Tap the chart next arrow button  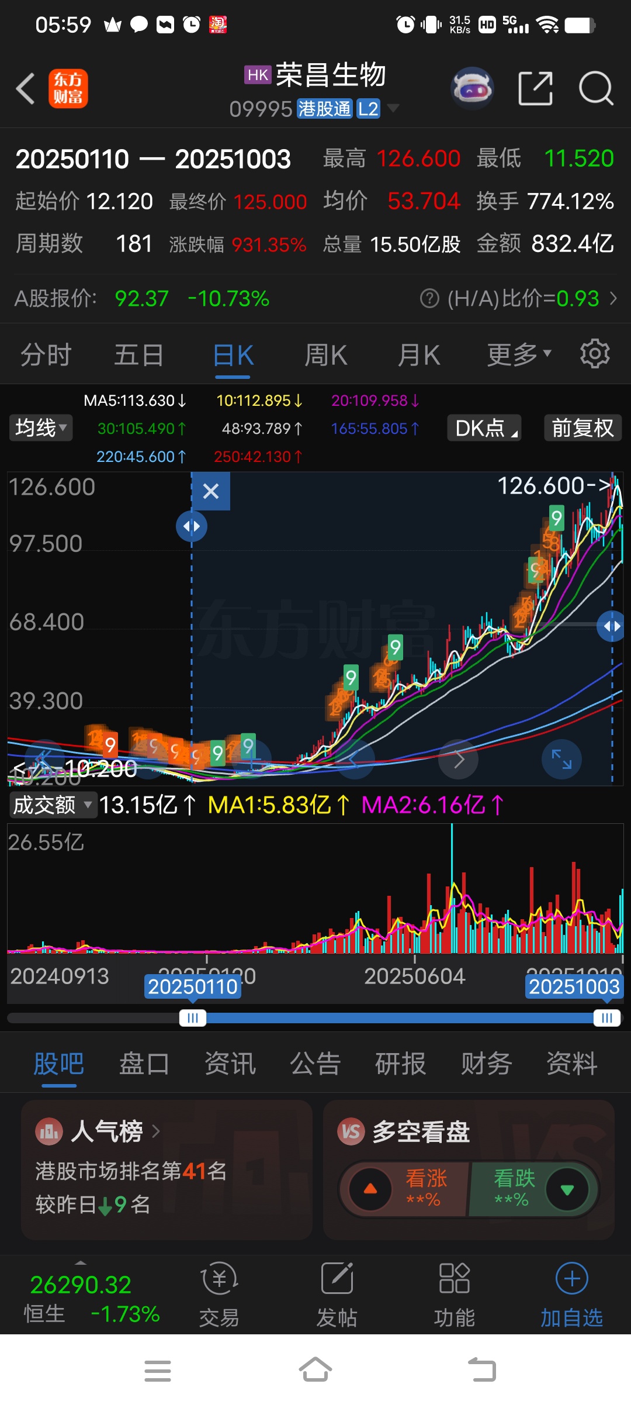459,759
